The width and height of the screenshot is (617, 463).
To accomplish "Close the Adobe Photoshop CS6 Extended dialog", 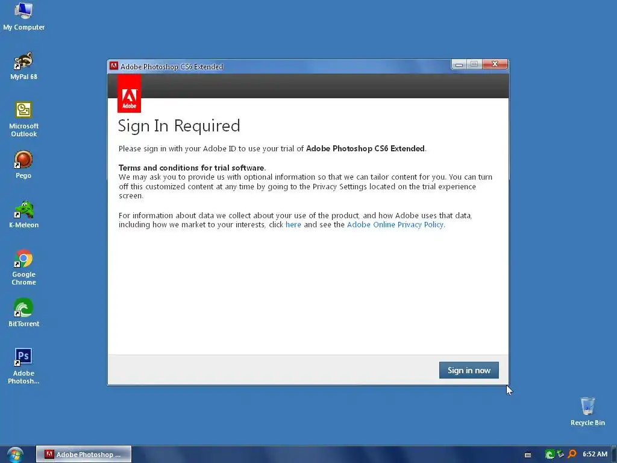I will 495,64.
